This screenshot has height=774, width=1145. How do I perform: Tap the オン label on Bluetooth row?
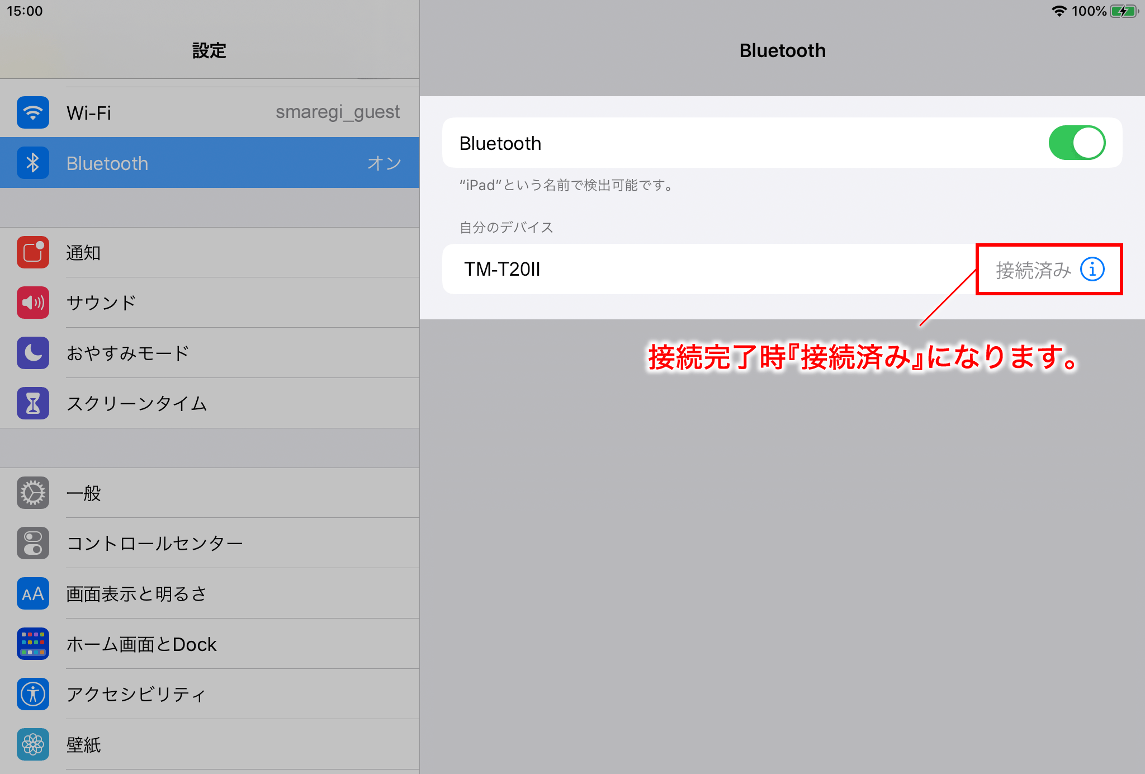[x=384, y=163]
